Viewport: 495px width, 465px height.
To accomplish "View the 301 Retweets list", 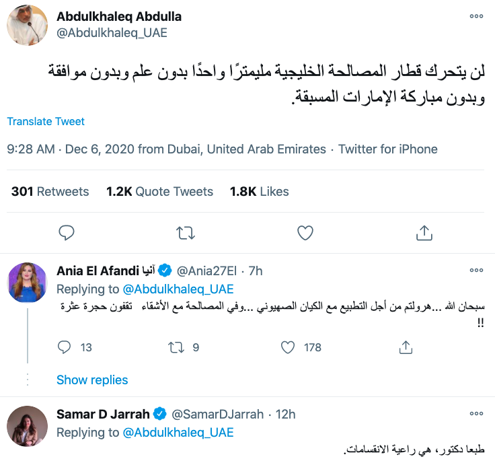I will 50,192.
